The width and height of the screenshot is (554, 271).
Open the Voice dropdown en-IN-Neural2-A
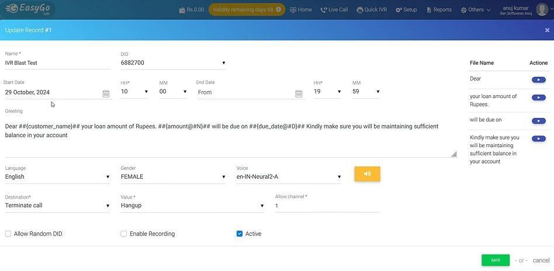coord(289,176)
